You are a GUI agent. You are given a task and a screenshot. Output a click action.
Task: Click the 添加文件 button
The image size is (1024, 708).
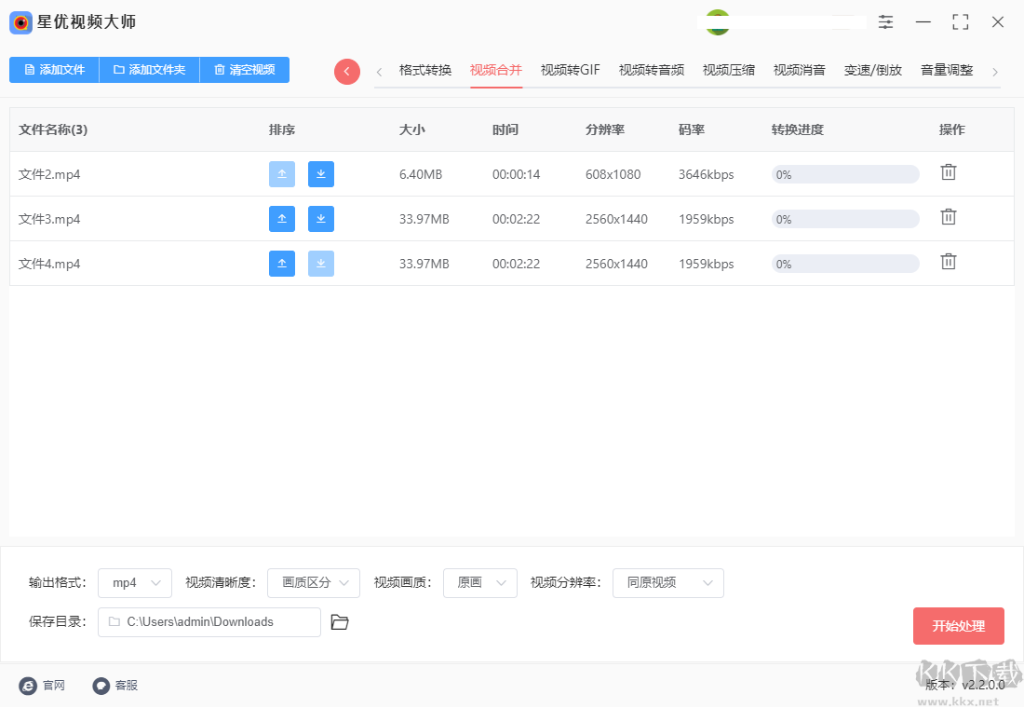[54, 70]
